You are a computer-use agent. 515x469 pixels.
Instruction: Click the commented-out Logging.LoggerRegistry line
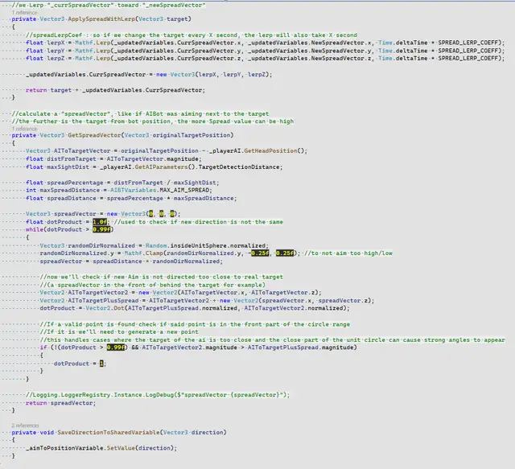coord(158,395)
